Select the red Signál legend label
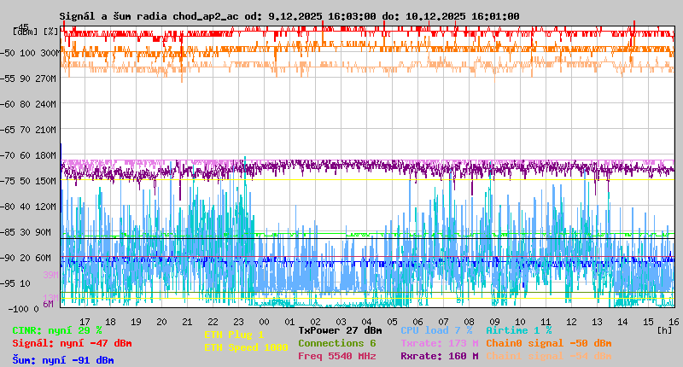The width and height of the screenshot is (683, 367). coord(72,343)
